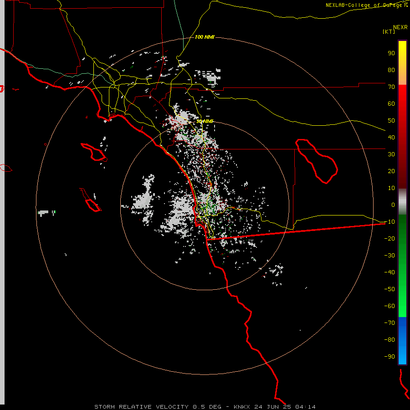
Task: Click the -80 value on velocity scale
Action: pos(389,340)
